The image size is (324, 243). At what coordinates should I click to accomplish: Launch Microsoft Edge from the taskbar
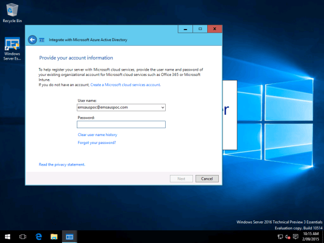point(38,237)
